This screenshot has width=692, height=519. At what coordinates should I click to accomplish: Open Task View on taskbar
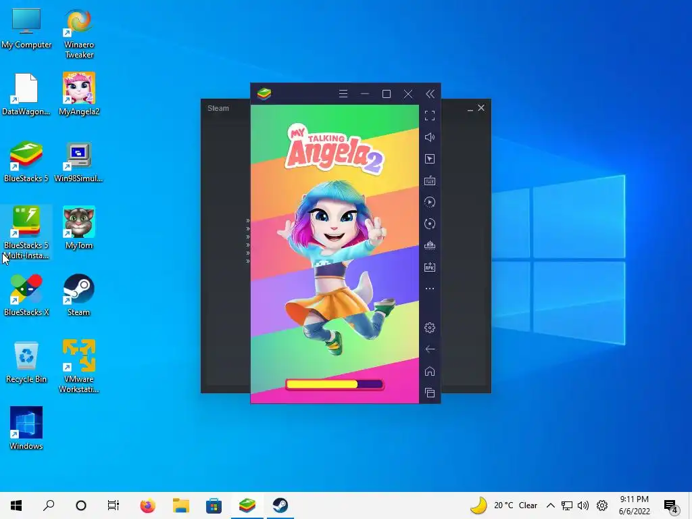pos(114,505)
